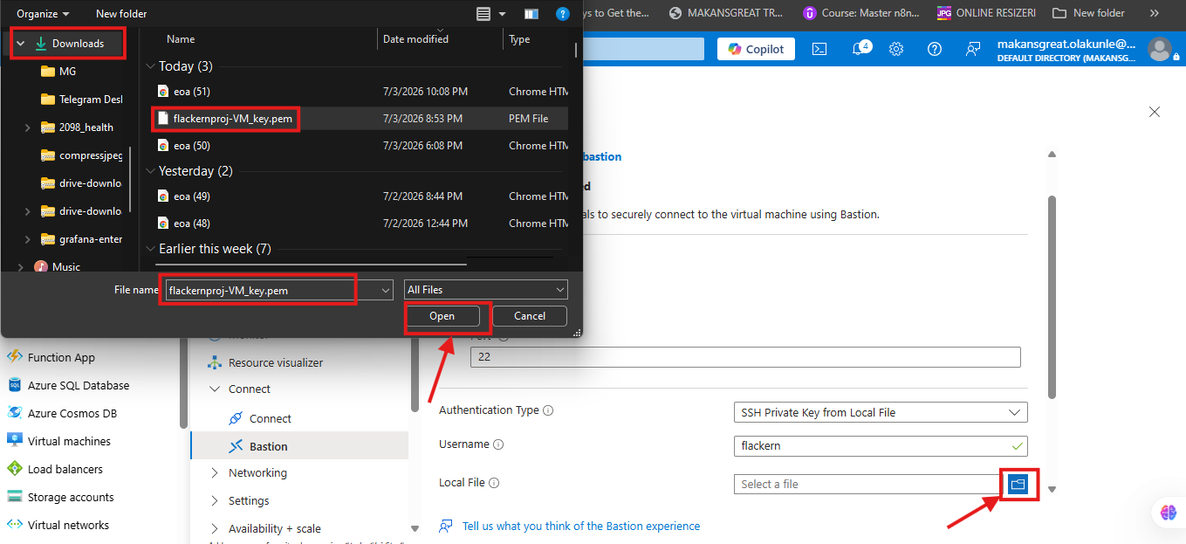Image resolution: width=1186 pixels, height=544 pixels.
Task: Open the Authentication Type dropdown
Action: point(881,412)
